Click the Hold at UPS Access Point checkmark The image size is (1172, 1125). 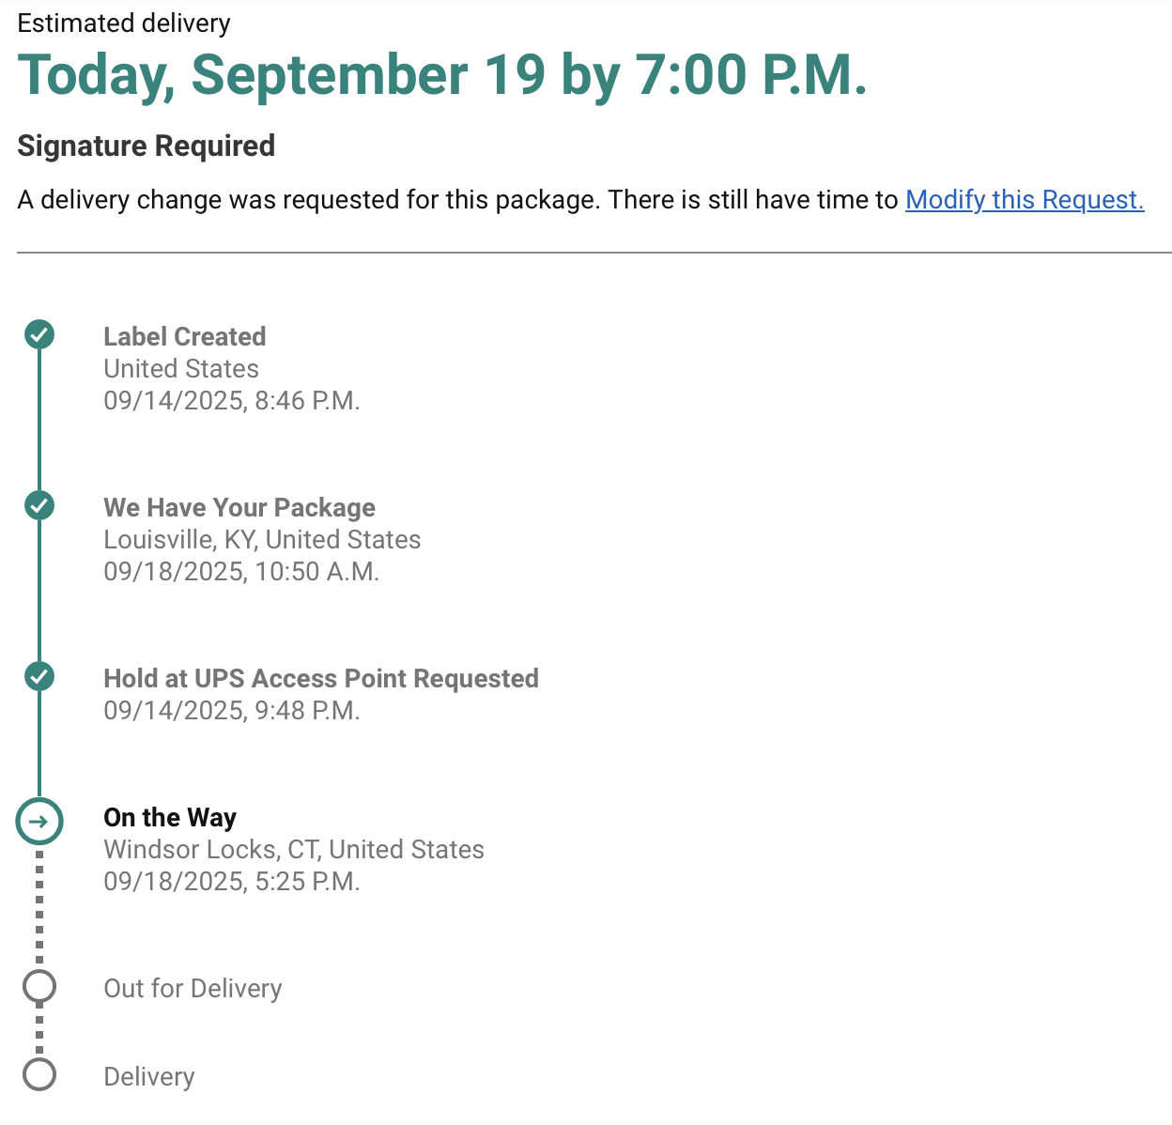[39, 676]
